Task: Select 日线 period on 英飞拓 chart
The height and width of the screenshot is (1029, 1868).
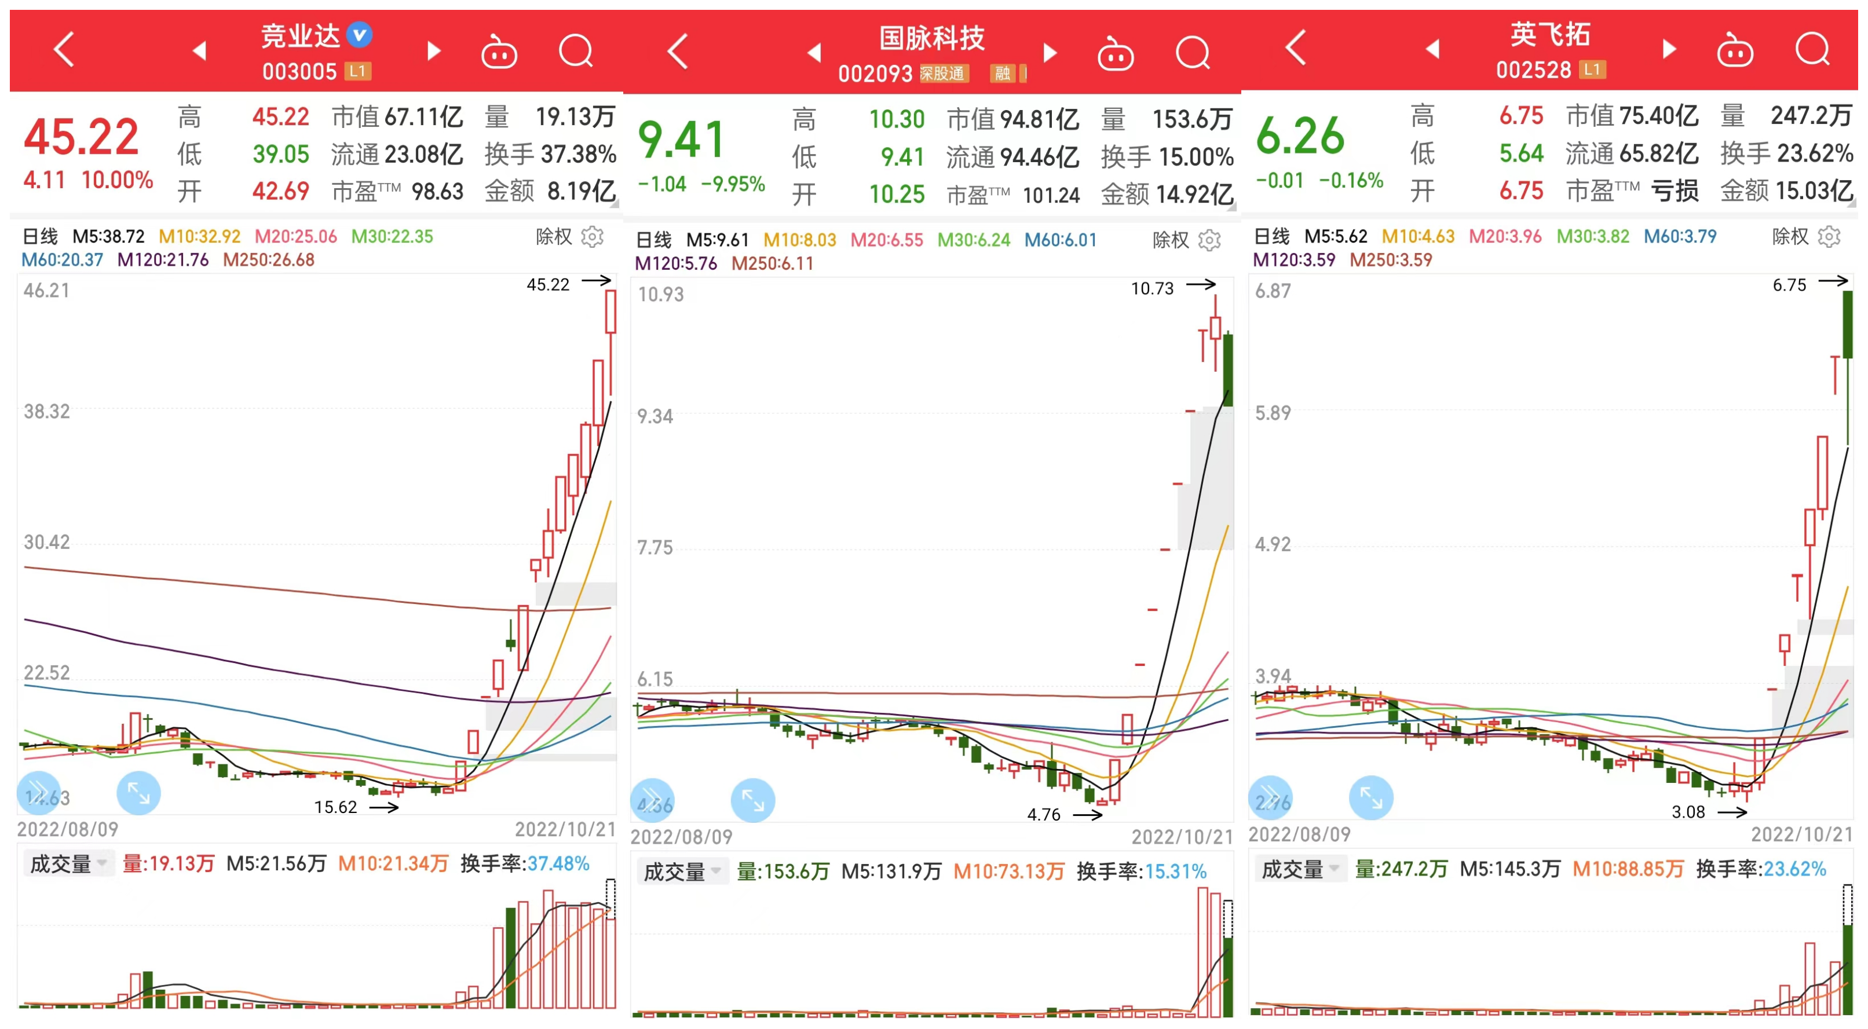Action: pos(1271,236)
